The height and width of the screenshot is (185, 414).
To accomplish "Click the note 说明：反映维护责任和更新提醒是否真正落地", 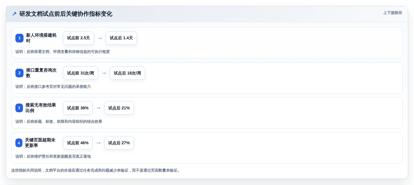I will (53, 156).
